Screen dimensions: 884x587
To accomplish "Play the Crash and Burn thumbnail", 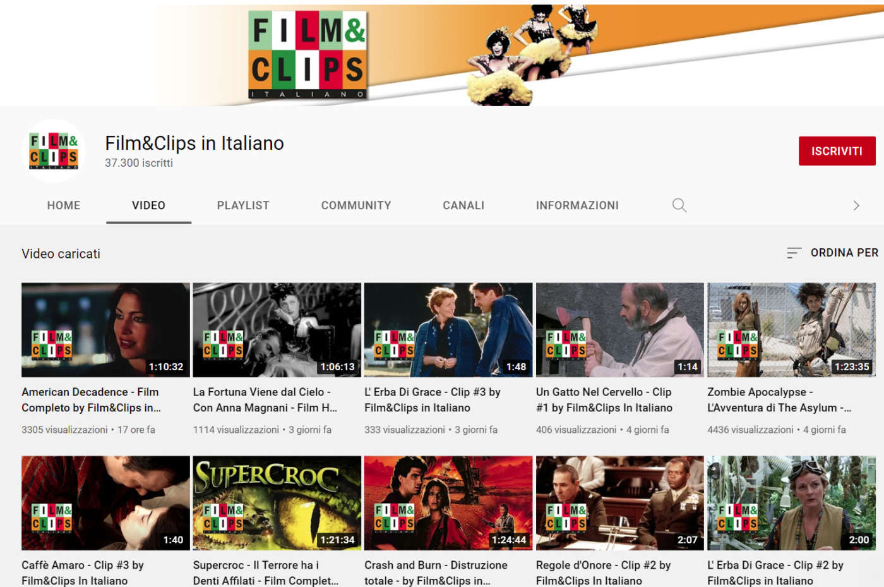I will click(448, 503).
